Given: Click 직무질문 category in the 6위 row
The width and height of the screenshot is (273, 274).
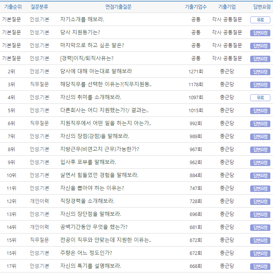Looking at the screenshot, I should [x=39, y=123].
